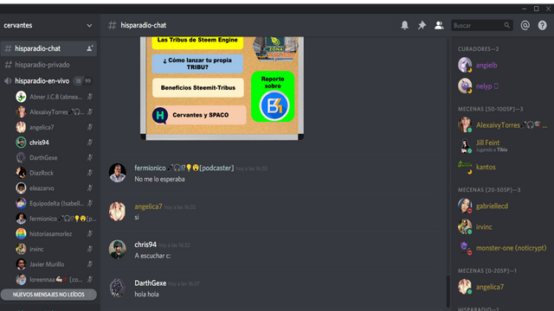
Task: Click the Mecenas [50-100SP]—3 group header
Action: pyautogui.click(x=491, y=109)
